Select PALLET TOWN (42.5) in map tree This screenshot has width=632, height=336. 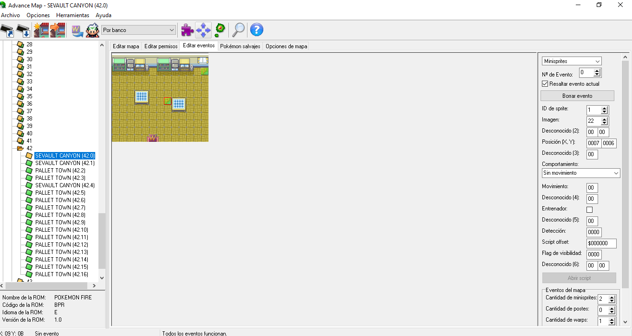click(x=60, y=193)
